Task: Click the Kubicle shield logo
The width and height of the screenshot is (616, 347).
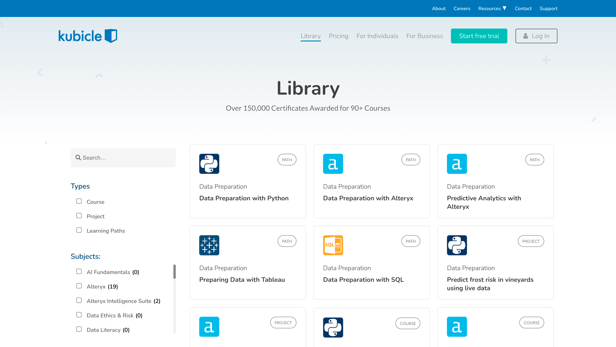Action: pyautogui.click(x=111, y=36)
